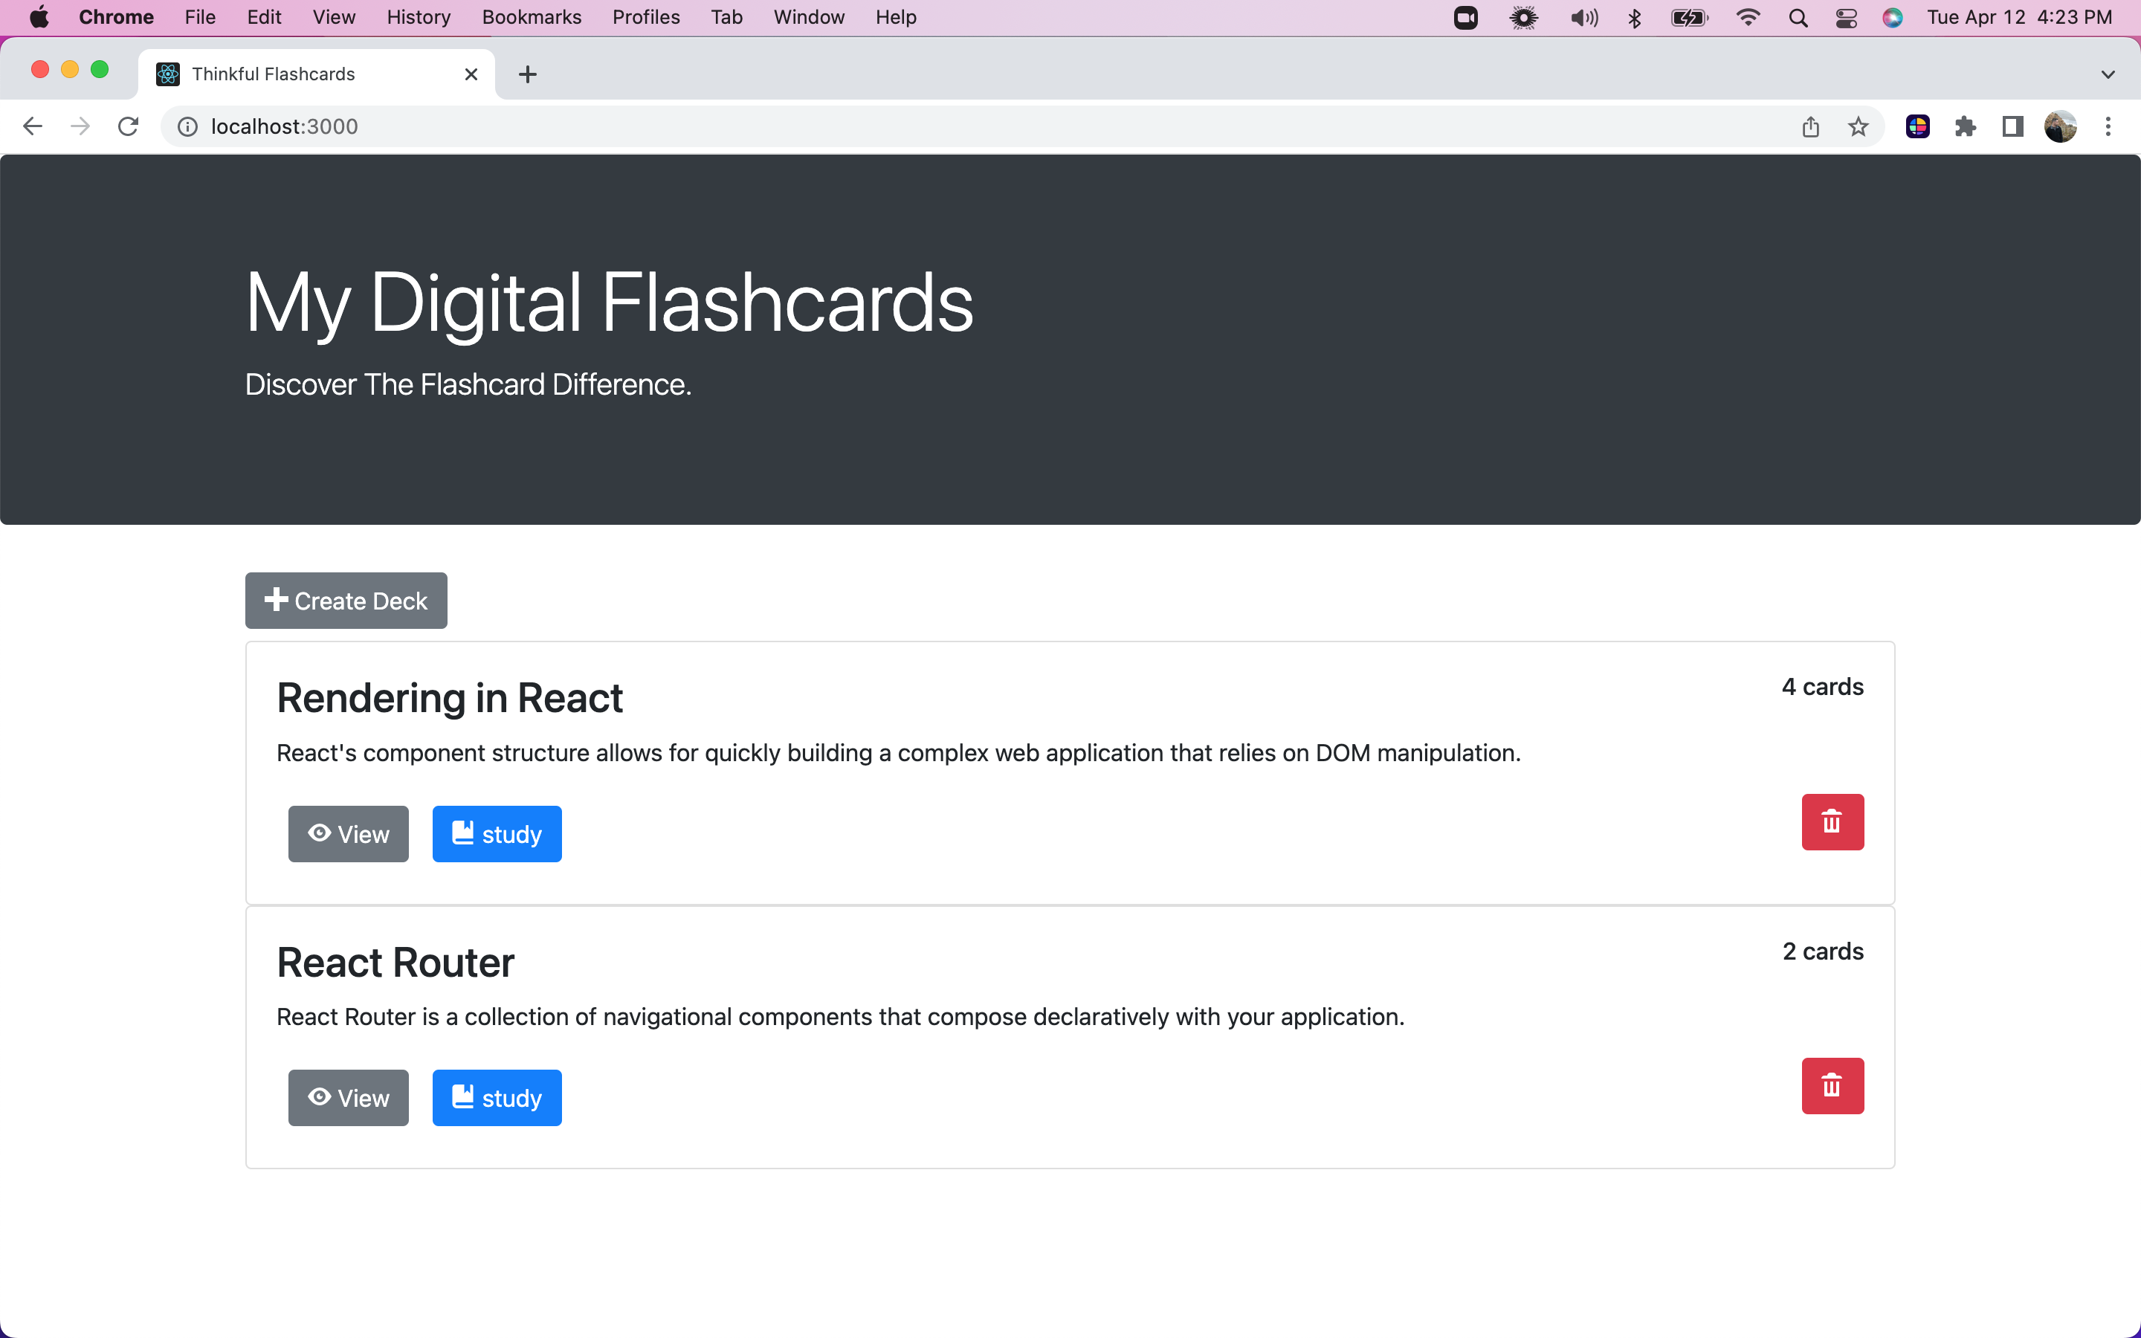Open the Chrome side panel icon
Screen dimensions: 2141x1338
pos(2012,126)
